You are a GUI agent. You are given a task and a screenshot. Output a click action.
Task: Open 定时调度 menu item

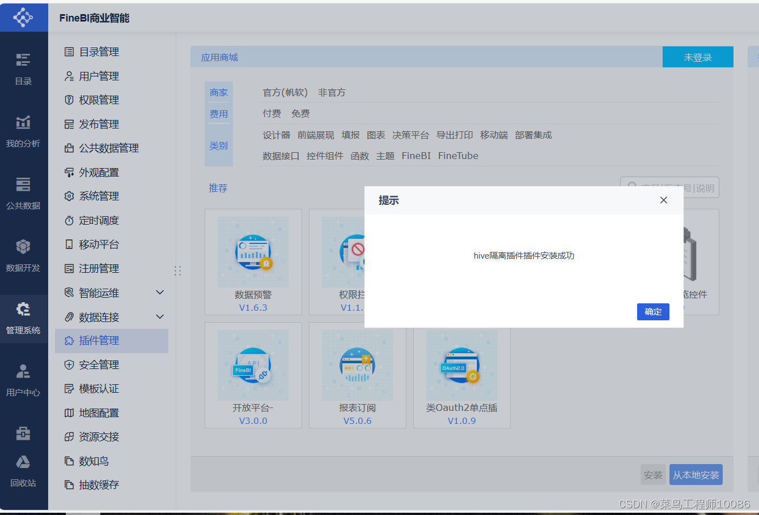point(112,221)
